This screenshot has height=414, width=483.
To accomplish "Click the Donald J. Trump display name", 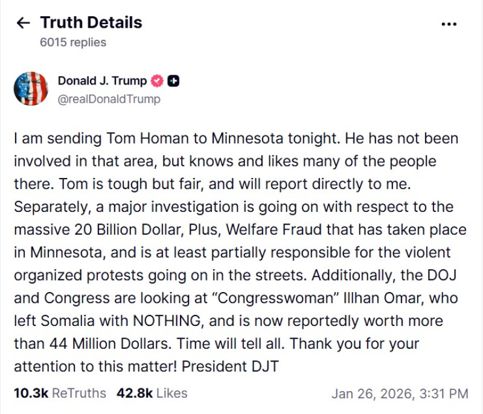I will click(103, 79).
